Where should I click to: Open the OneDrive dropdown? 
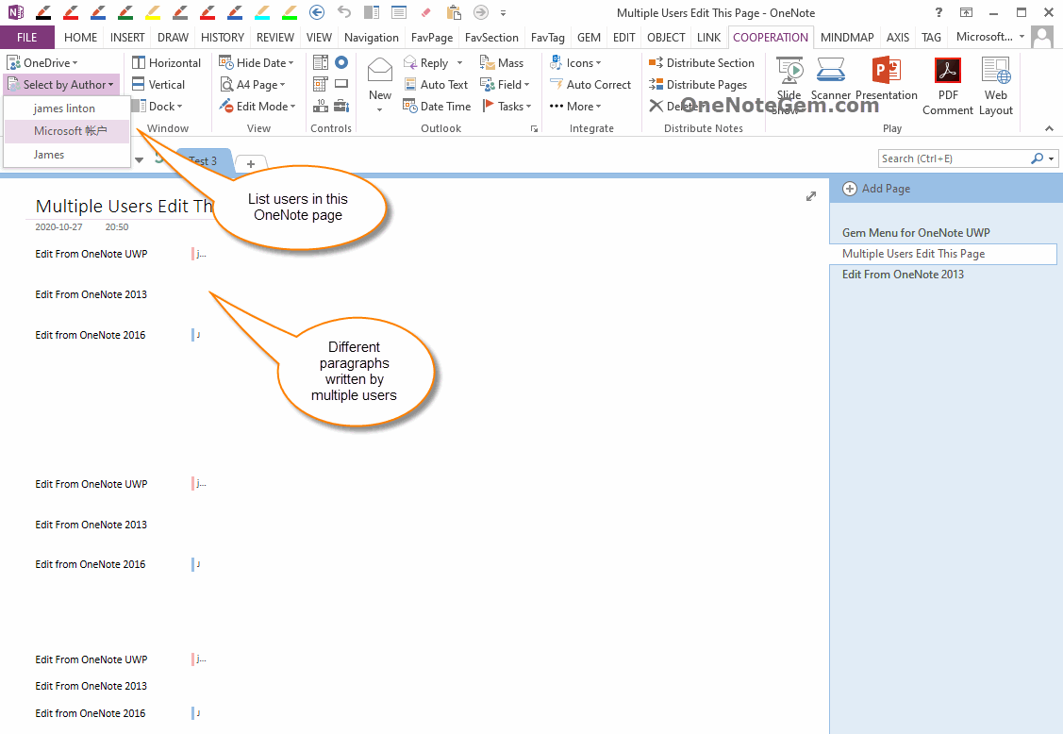42,63
